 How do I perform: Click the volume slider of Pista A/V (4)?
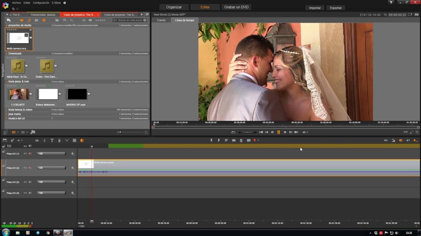coord(51,193)
